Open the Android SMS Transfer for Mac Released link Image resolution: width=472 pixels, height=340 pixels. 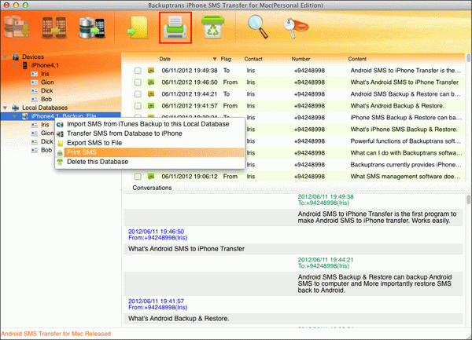coord(56,334)
